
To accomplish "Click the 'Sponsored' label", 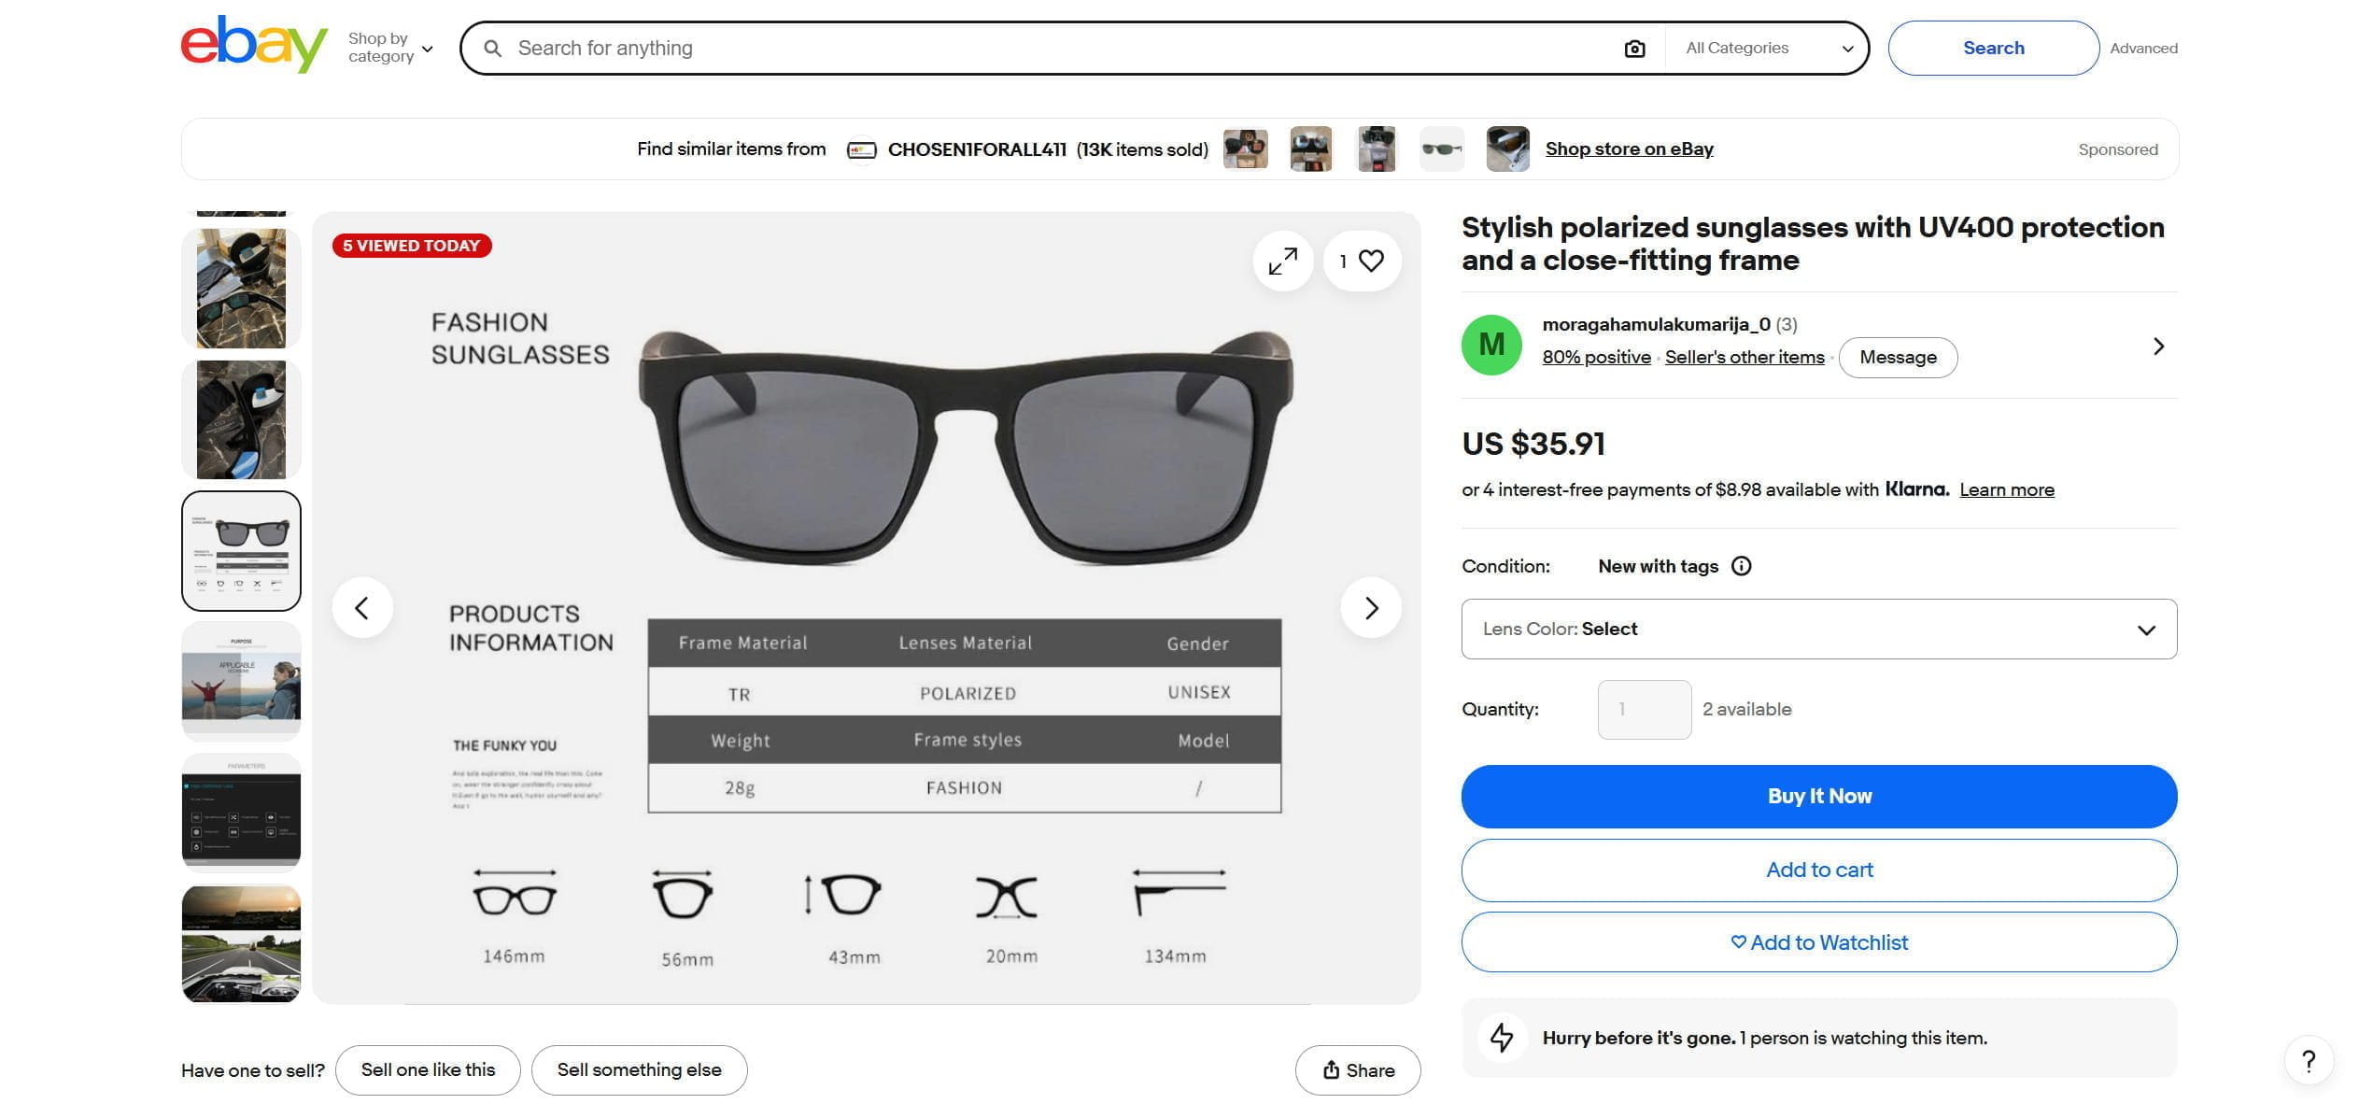I will pos(2117,149).
